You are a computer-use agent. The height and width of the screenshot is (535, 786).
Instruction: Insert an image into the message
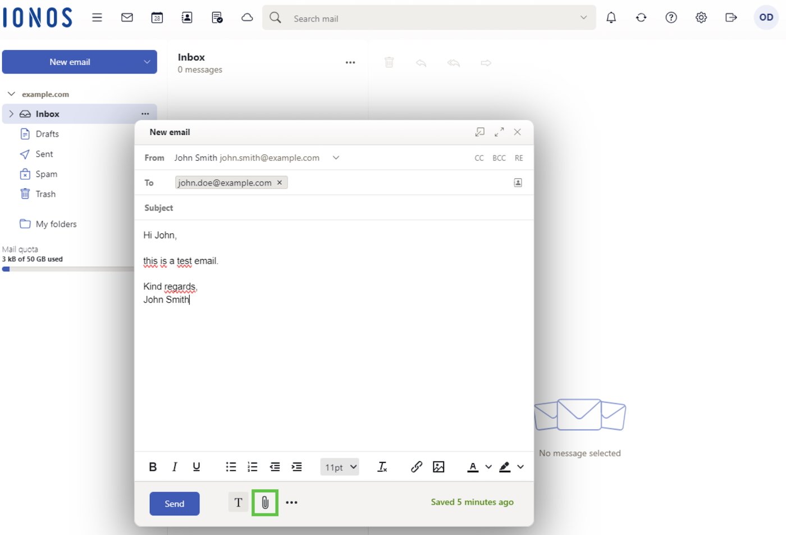(x=438, y=466)
